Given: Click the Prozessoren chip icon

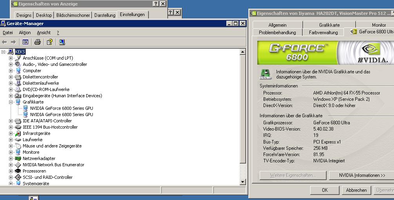Looking at the screenshot, I should click(18, 171).
